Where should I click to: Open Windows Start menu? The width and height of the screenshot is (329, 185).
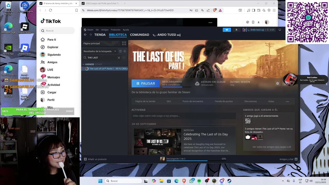tap(100, 181)
